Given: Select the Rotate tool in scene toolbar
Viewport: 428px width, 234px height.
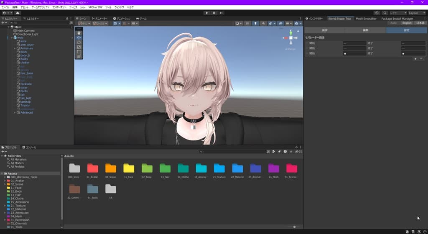Looking at the screenshot, I should (79, 42).
